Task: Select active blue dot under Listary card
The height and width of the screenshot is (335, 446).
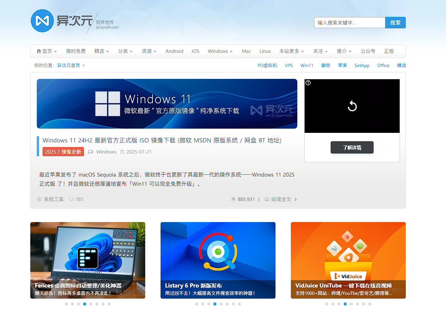Action: (x=215, y=304)
